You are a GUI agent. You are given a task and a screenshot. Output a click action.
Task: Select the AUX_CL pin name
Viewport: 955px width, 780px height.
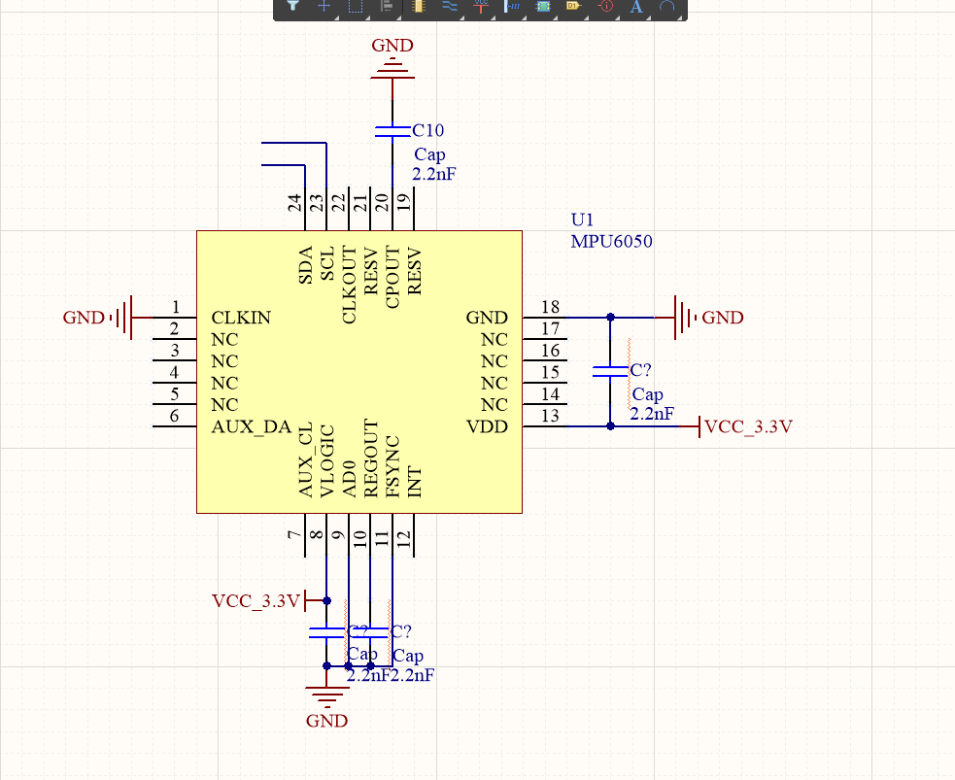pyautogui.click(x=306, y=459)
